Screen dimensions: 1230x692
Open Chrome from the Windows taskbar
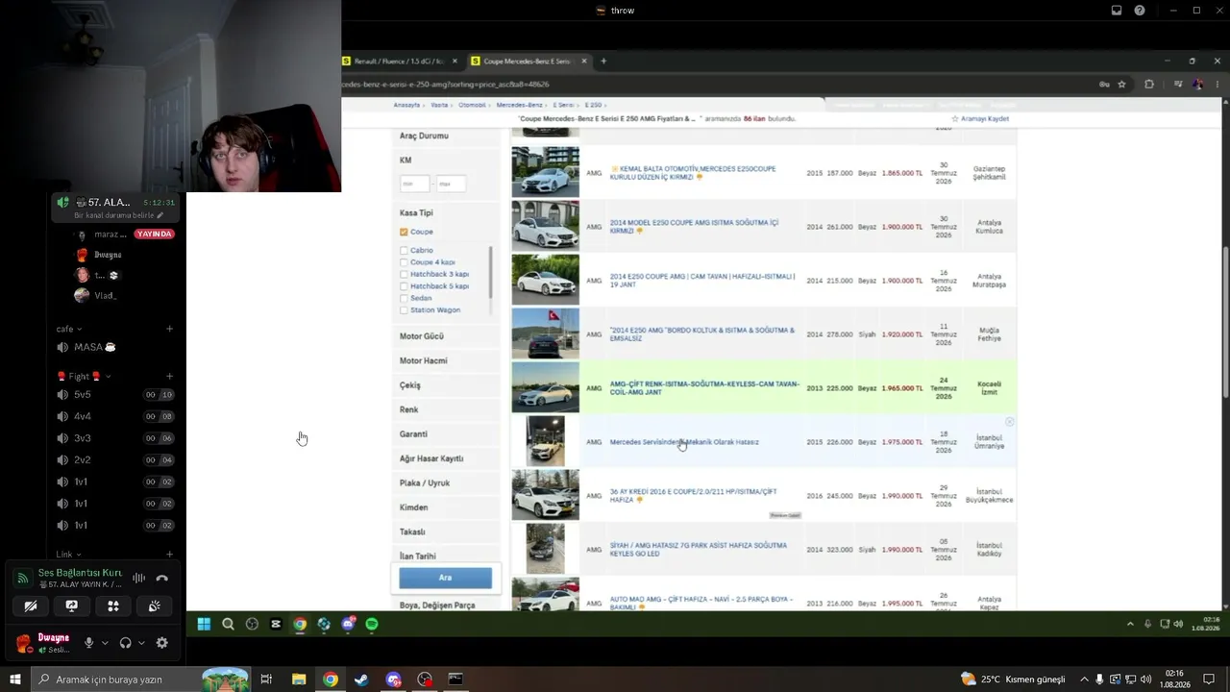tap(331, 680)
